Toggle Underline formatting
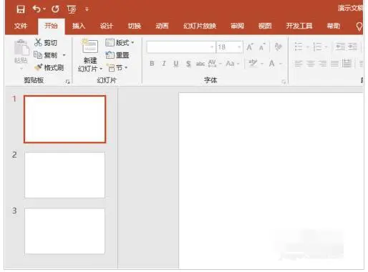Screen dimensions: 368x272 coord(176,64)
